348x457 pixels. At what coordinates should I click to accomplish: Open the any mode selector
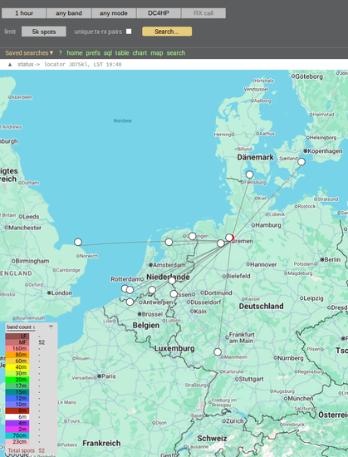pyautogui.click(x=114, y=13)
